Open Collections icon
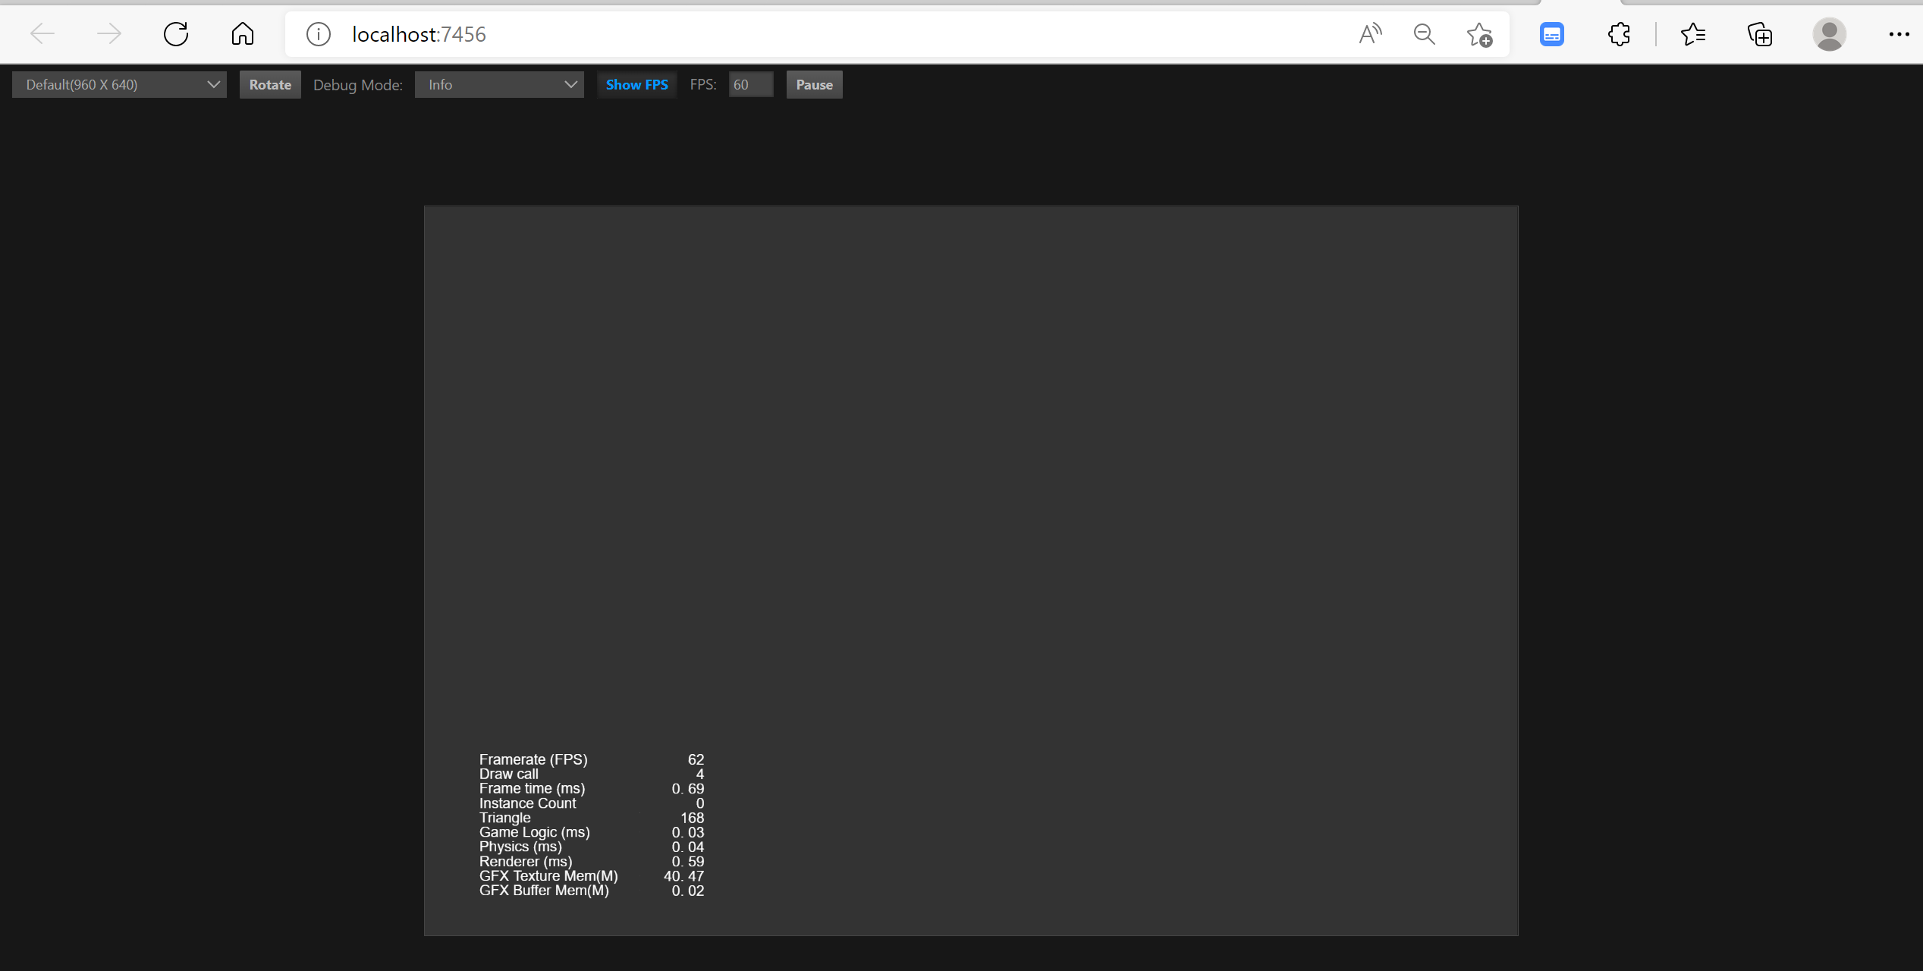Viewport: 1923px width, 971px height. pyautogui.click(x=1760, y=34)
